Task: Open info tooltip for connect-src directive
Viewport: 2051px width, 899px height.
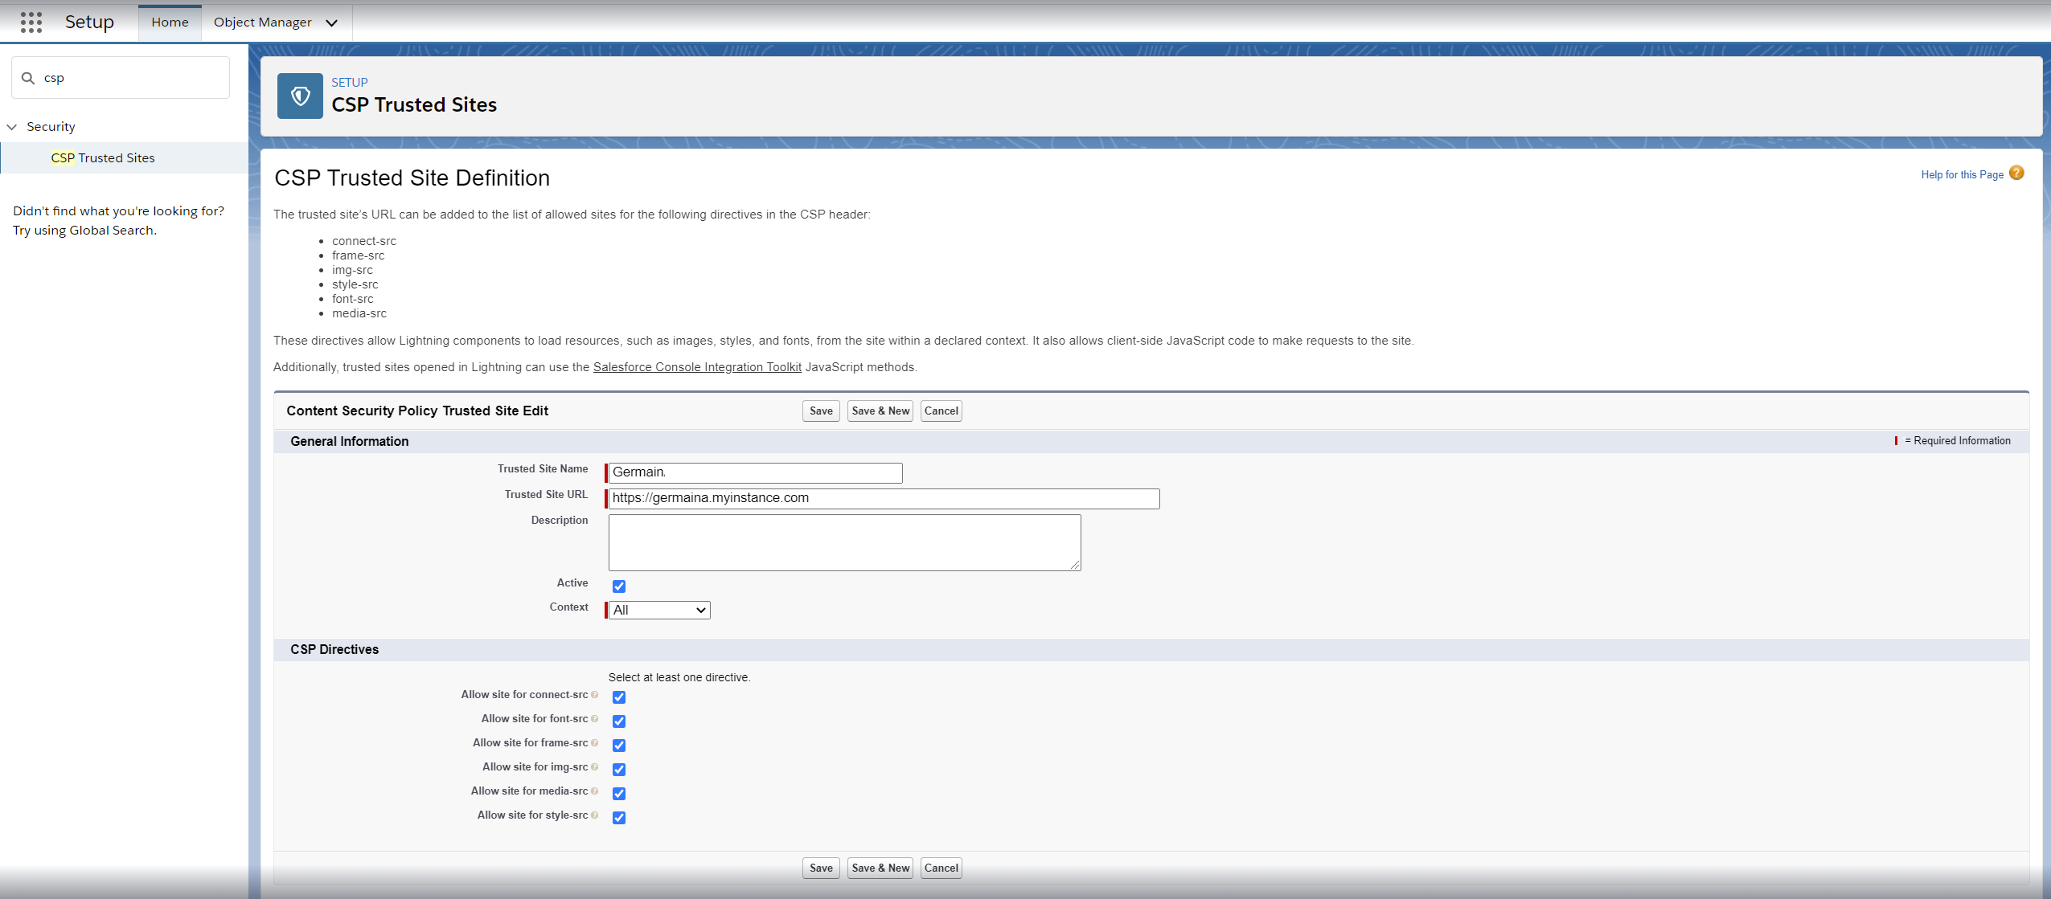Action: click(595, 695)
